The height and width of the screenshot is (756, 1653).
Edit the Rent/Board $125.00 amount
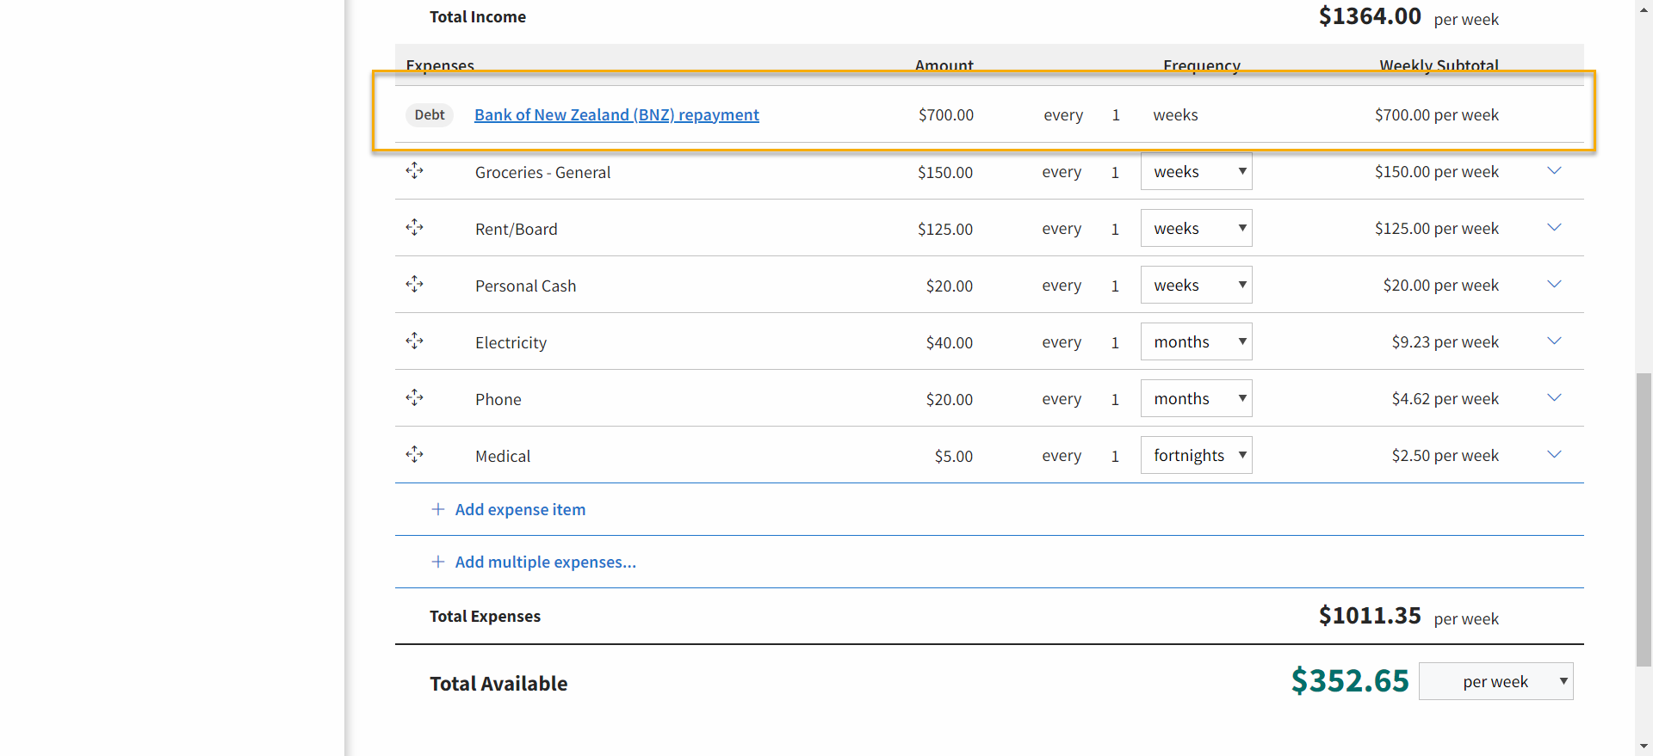point(945,229)
